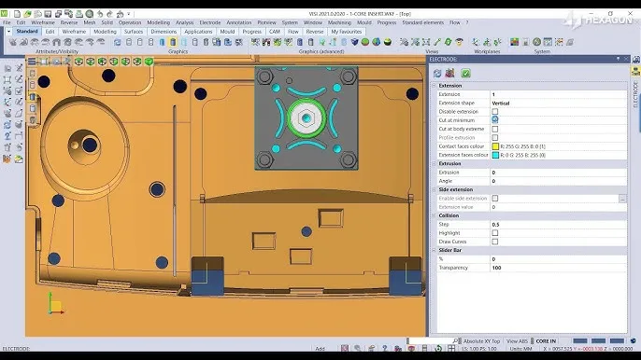Open the Electrode menu
Viewport: 641px width, 360px height.
209,22
